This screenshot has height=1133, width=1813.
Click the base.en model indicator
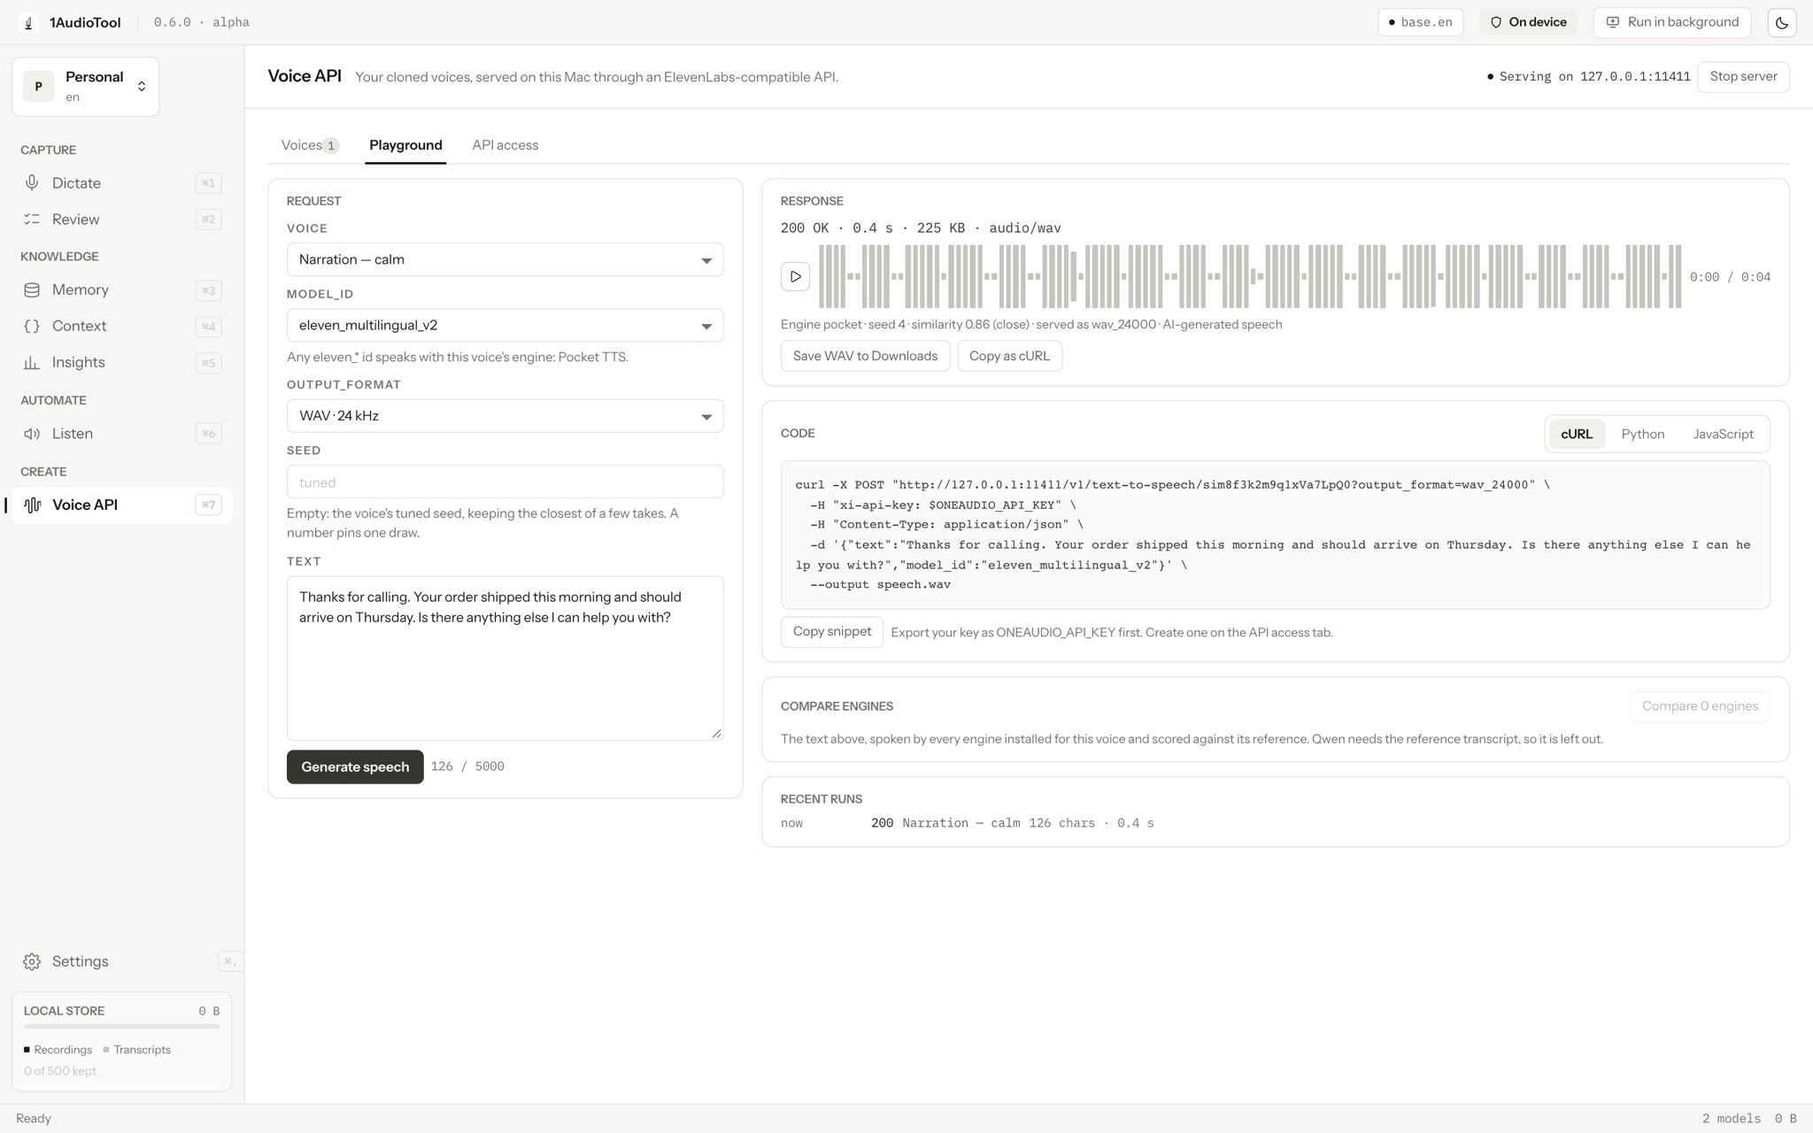1420,23
